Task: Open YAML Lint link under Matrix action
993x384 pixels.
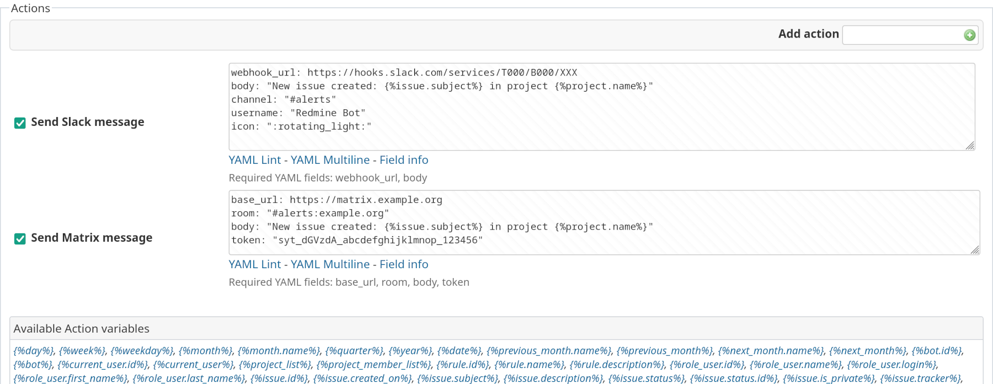Action: [255, 264]
